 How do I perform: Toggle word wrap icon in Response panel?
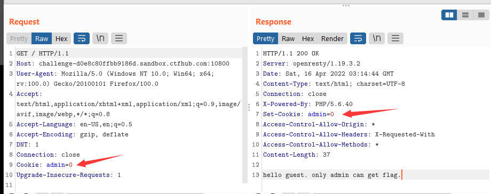(x=358, y=38)
